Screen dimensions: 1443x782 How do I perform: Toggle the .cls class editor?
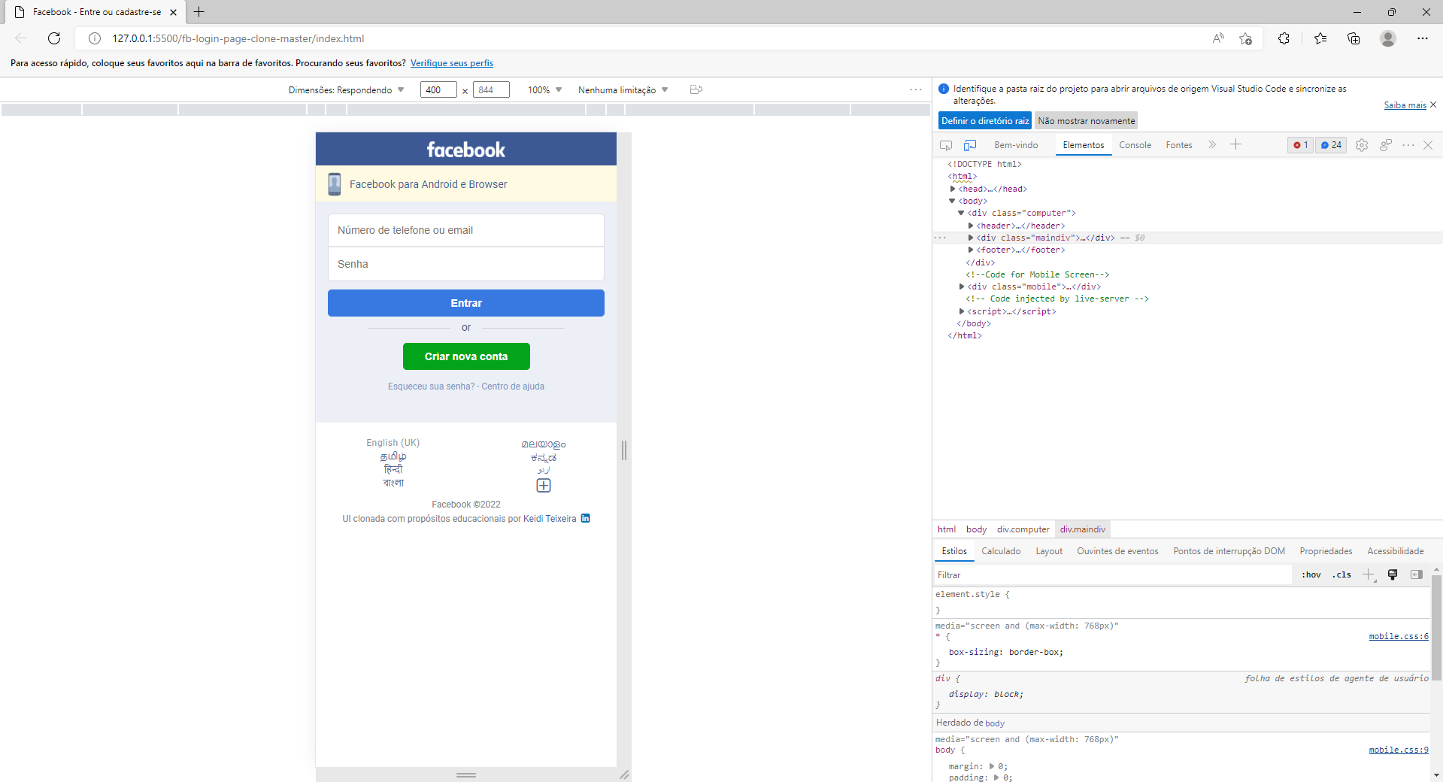click(x=1341, y=574)
